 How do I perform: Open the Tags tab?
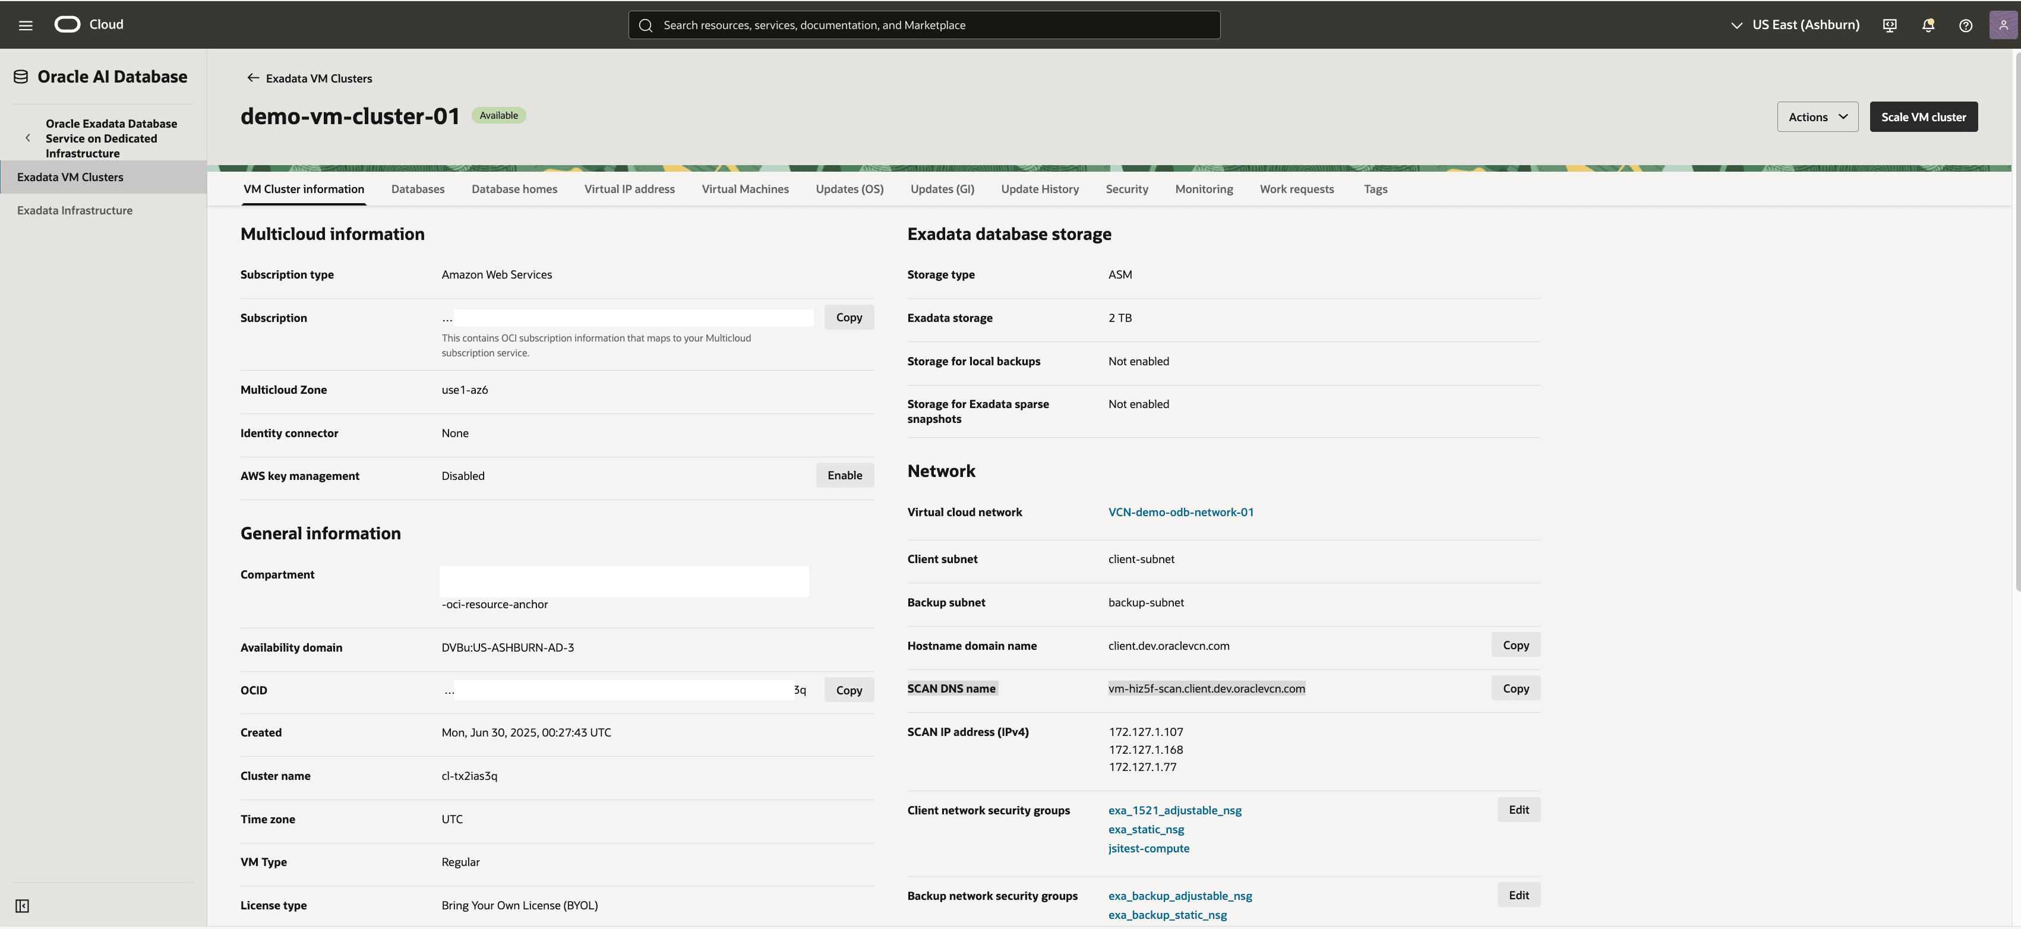pos(1375,189)
